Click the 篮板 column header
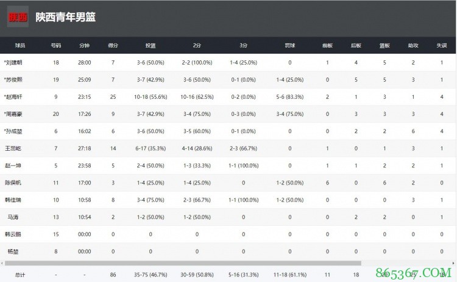This screenshot has width=457, height=282. pos(384,45)
